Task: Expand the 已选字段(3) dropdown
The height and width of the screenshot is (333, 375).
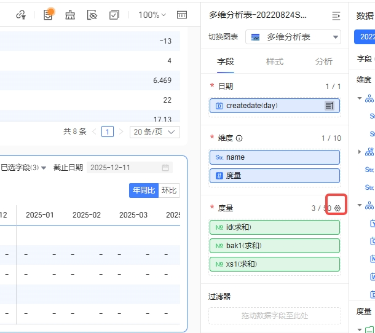Action: [x=23, y=168]
